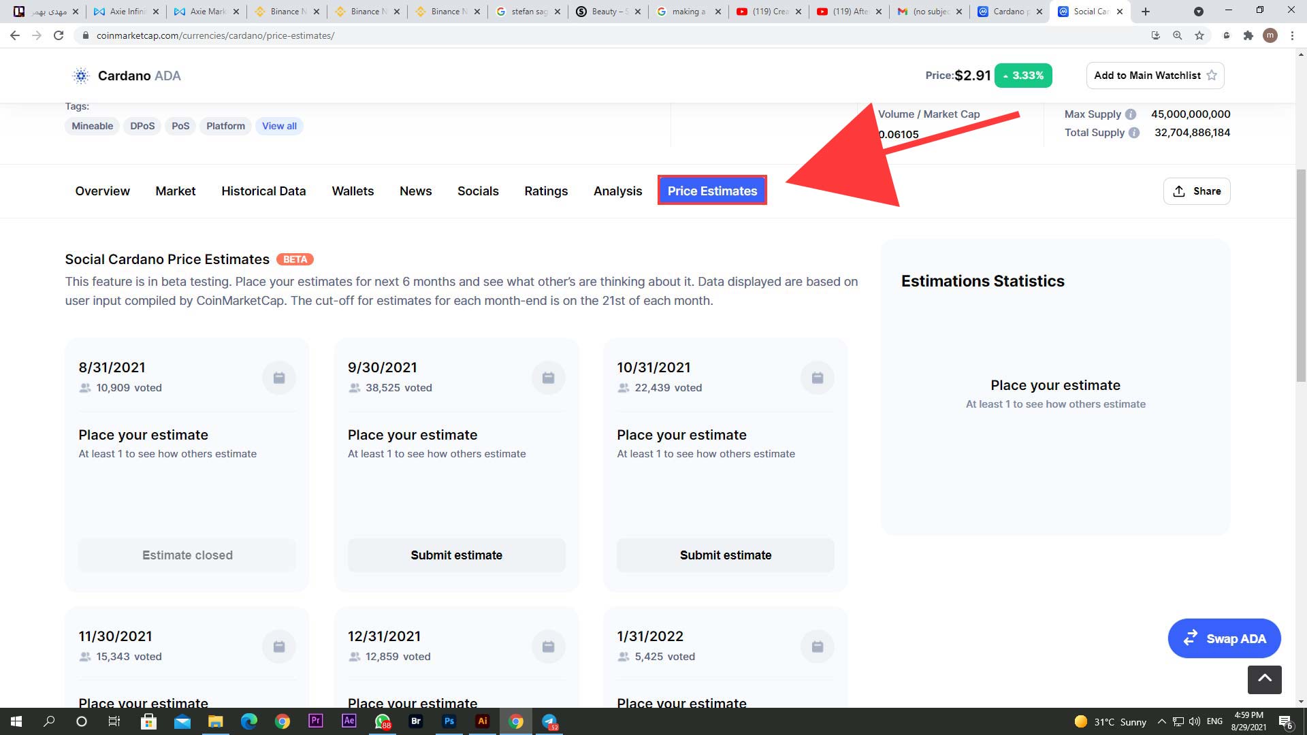Click the Max Supply info icon
Image resolution: width=1307 pixels, height=735 pixels.
pyautogui.click(x=1130, y=114)
